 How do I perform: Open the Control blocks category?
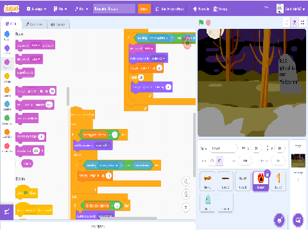point(7,91)
